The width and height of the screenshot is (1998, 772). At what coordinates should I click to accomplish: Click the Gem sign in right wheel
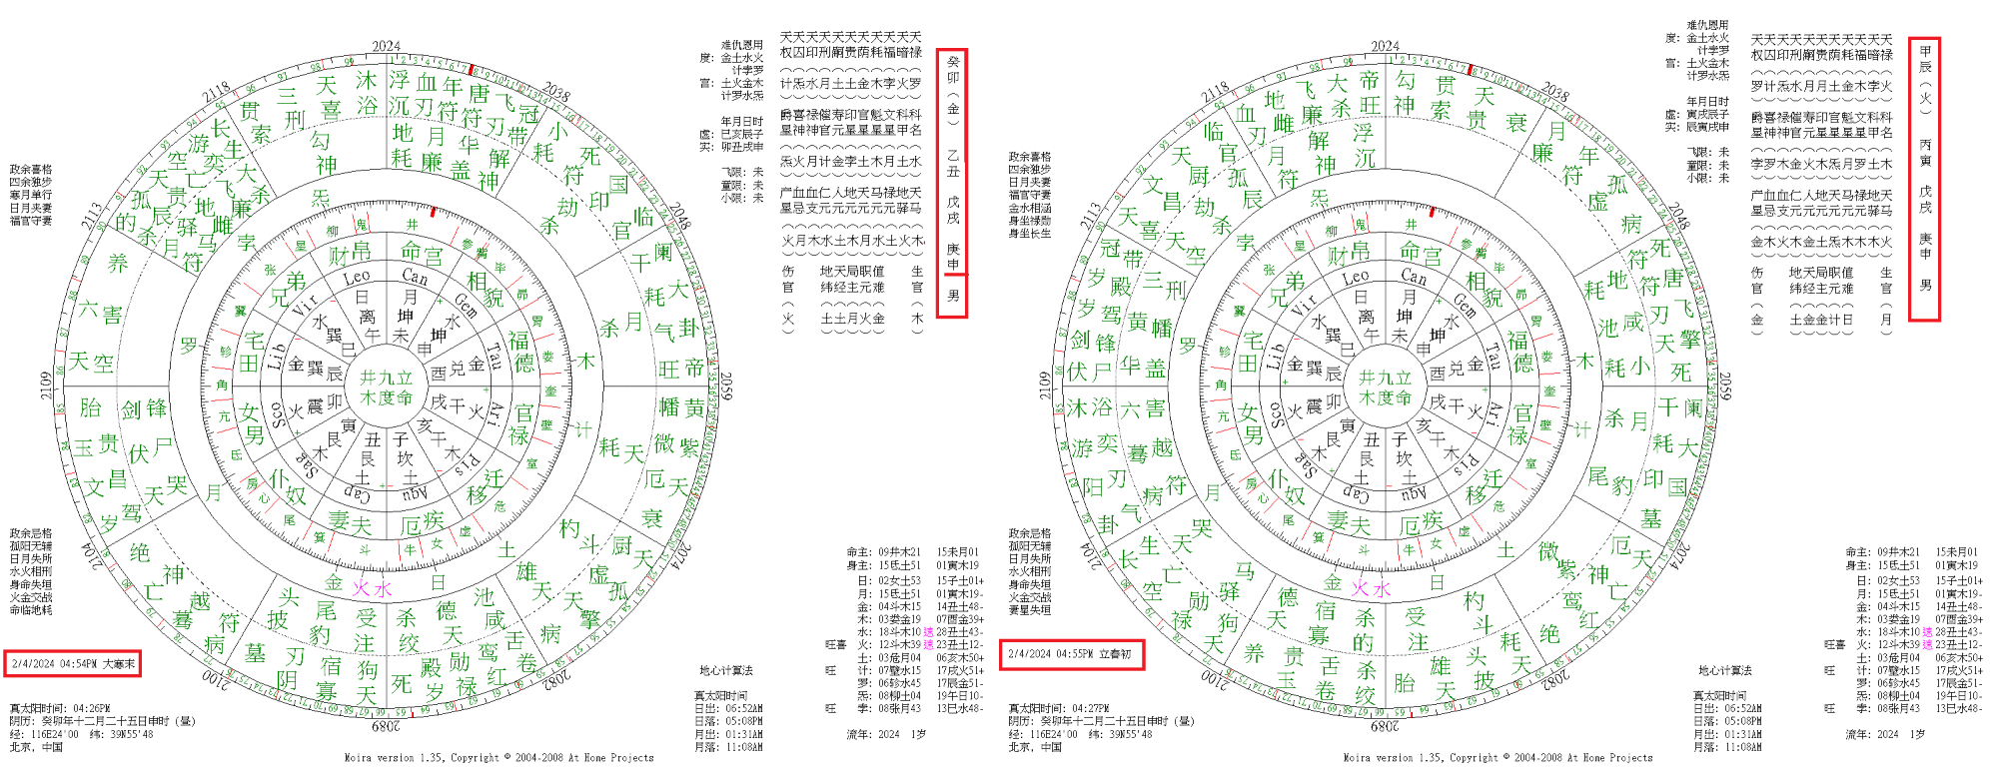point(1466,305)
